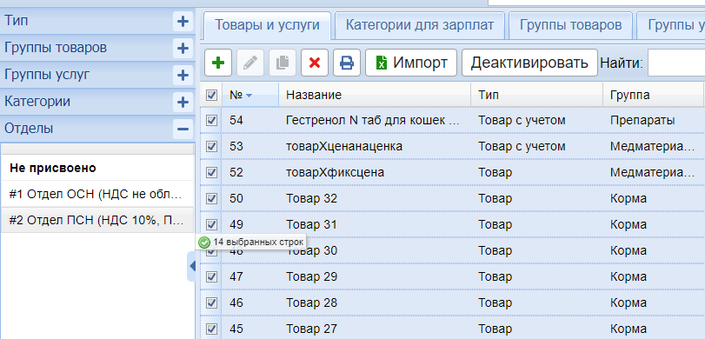
Task: Toggle the select-all header checkbox
Action: tap(211, 96)
